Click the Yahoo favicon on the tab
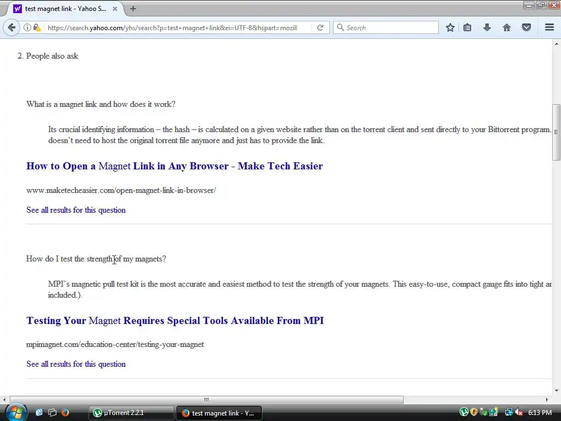 17,9
